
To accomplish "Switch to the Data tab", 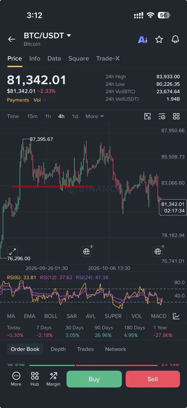I will [x=54, y=58].
